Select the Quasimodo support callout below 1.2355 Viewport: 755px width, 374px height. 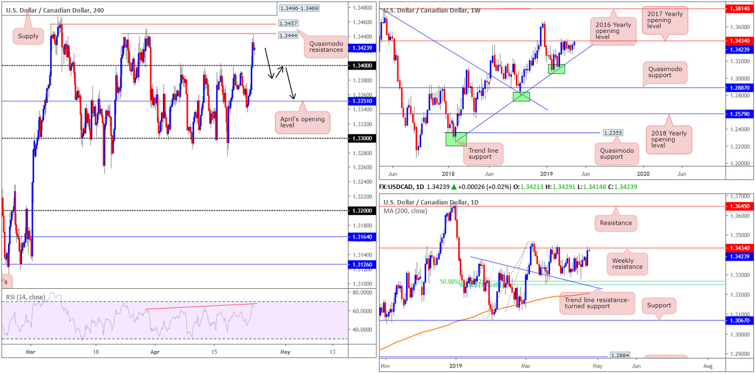tap(616, 154)
